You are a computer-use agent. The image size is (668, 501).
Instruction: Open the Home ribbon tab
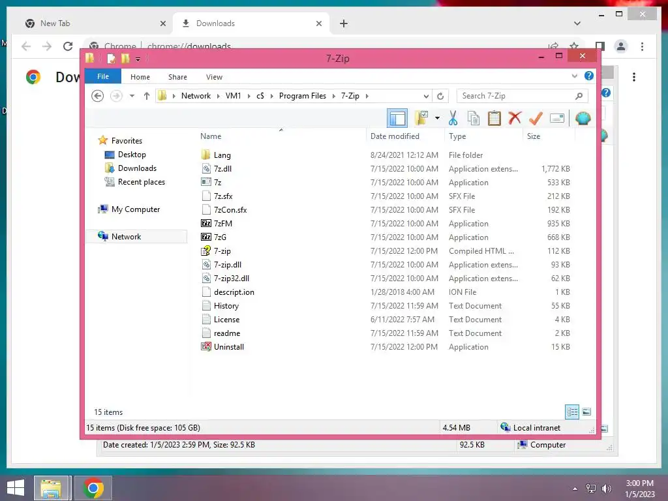[140, 77]
